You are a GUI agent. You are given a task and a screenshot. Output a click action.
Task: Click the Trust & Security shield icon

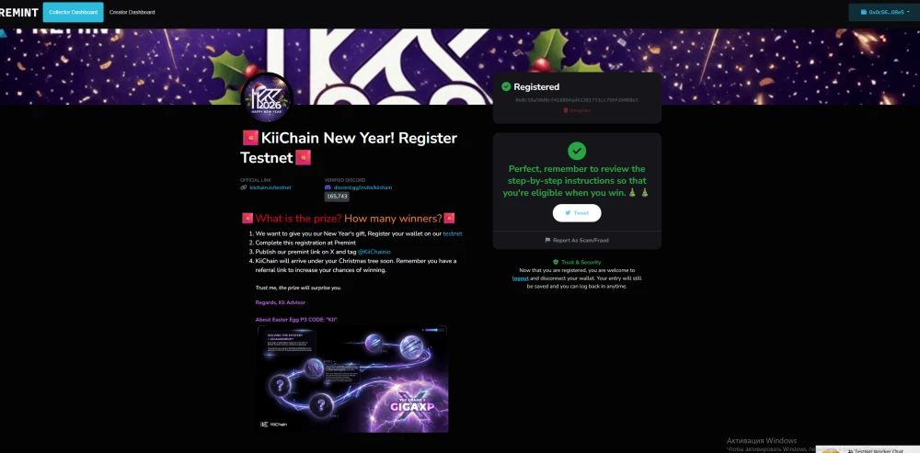(556, 262)
